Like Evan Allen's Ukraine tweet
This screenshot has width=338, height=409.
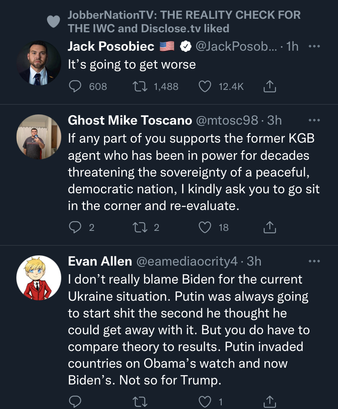coord(205,401)
